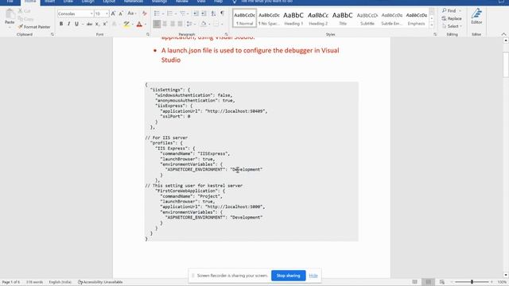
Task: Toggle Show/Hide paragraph marks
Action: click(223, 14)
